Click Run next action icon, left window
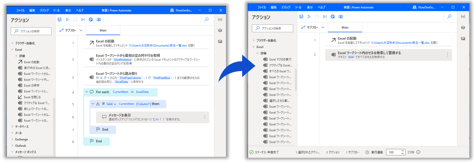Viewport: 474px width, 162px height. [83, 19]
